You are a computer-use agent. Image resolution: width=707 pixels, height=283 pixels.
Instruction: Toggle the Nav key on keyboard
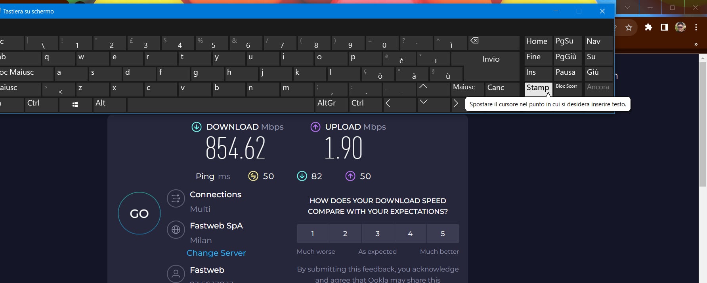598,42
